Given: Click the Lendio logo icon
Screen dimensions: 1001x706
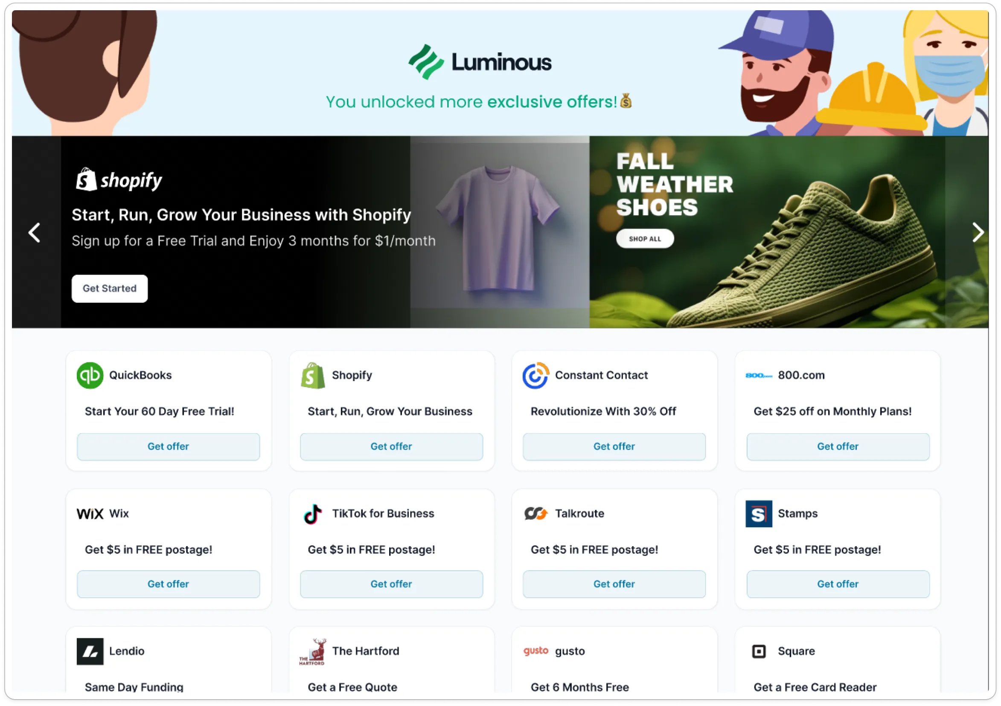Looking at the screenshot, I should tap(90, 651).
